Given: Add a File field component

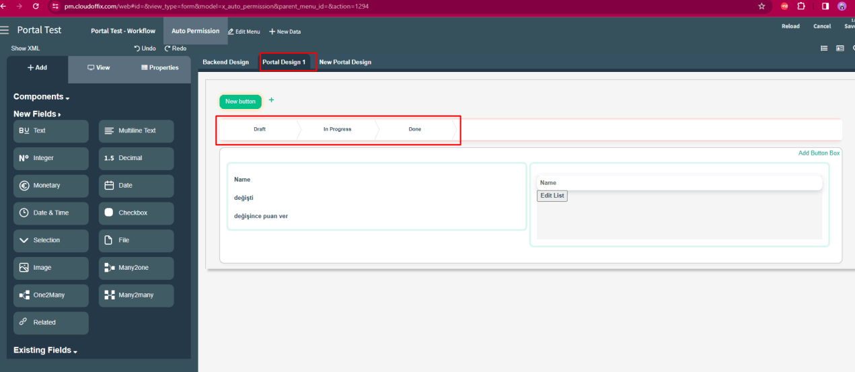Looking at the screenshot, I should click(136, 241).
